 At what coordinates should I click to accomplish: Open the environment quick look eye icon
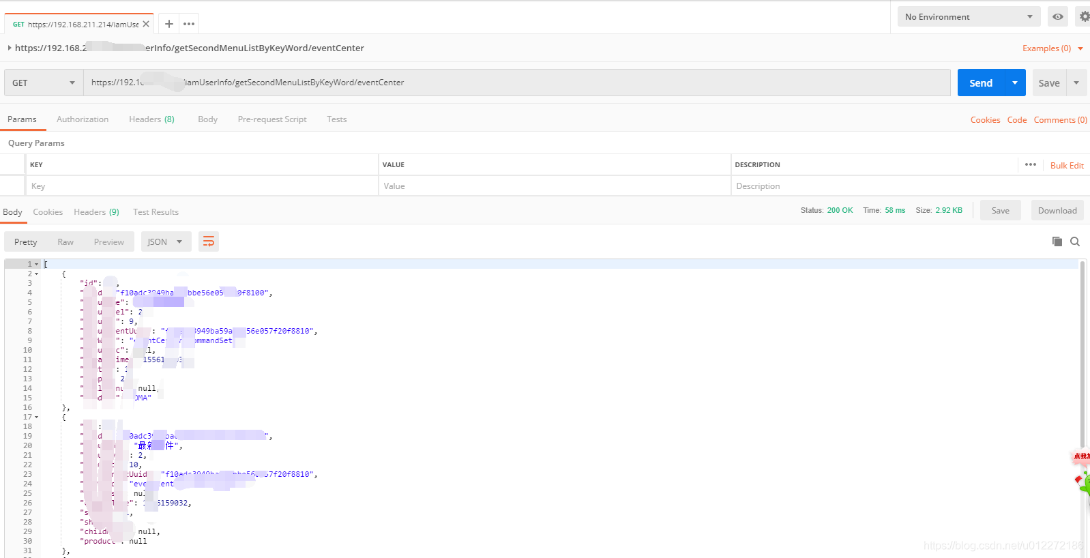[x=1058, y=16]
